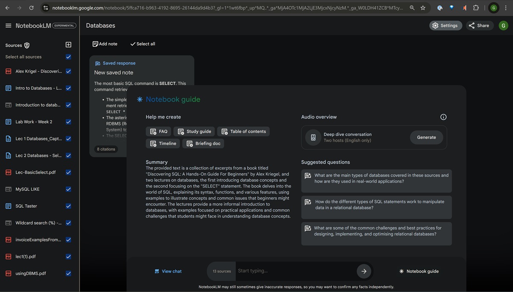This screenshot has height=292, width=513.
Task: Open Google account avatar in NotebookLM header
Action: pyautogui.click(x=503, y=26)
